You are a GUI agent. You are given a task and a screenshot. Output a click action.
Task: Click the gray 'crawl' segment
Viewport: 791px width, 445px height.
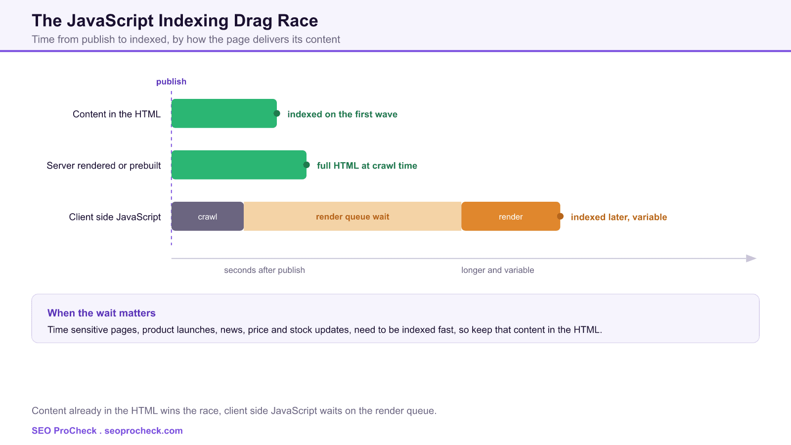(208, 216)
